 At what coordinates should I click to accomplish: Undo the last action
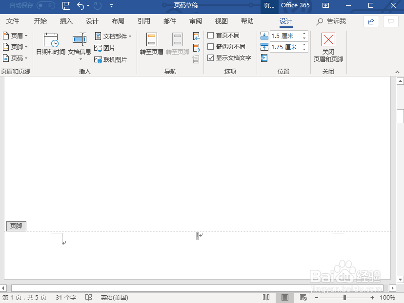coord(81,6)
